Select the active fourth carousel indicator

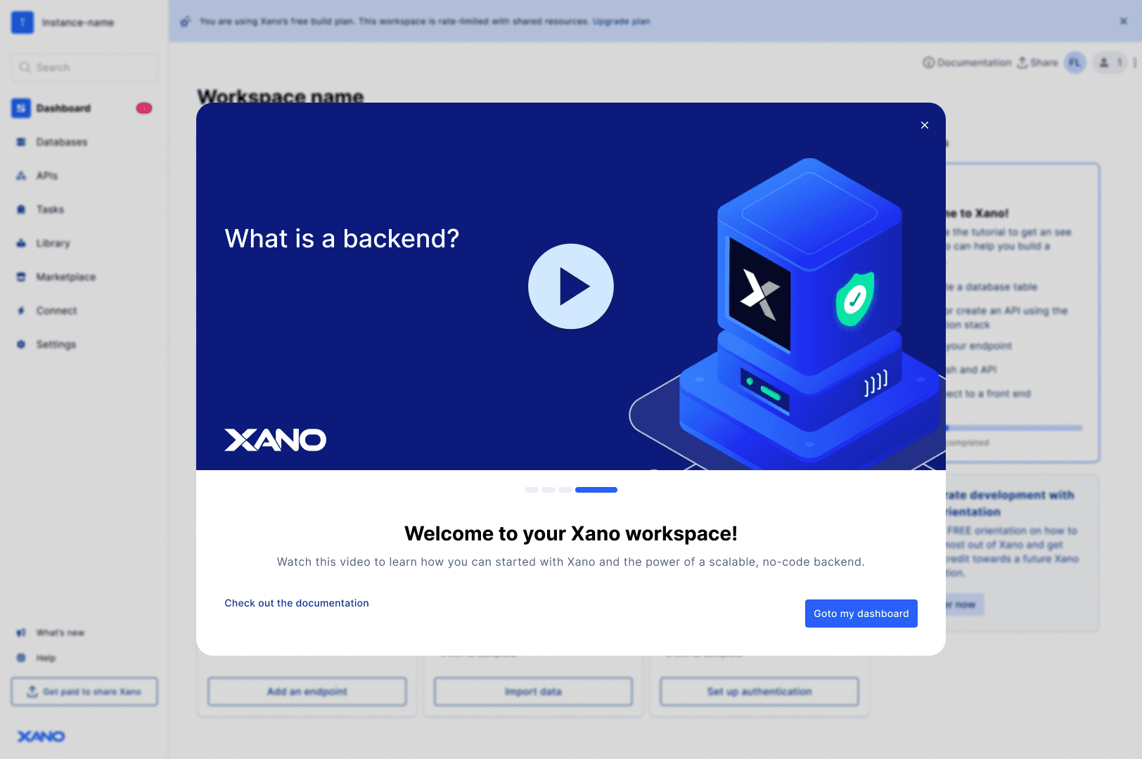coord(596,490)
